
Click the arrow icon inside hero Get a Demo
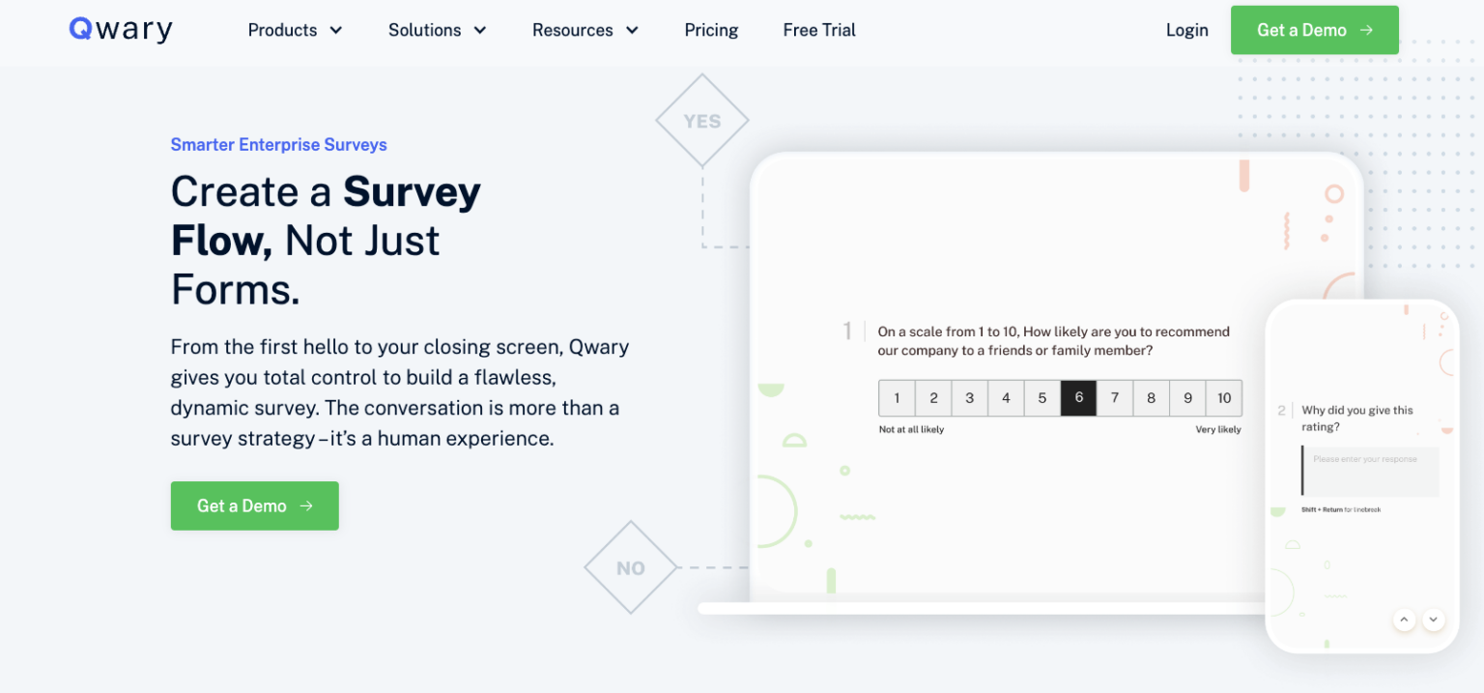(x=307, y=505)
